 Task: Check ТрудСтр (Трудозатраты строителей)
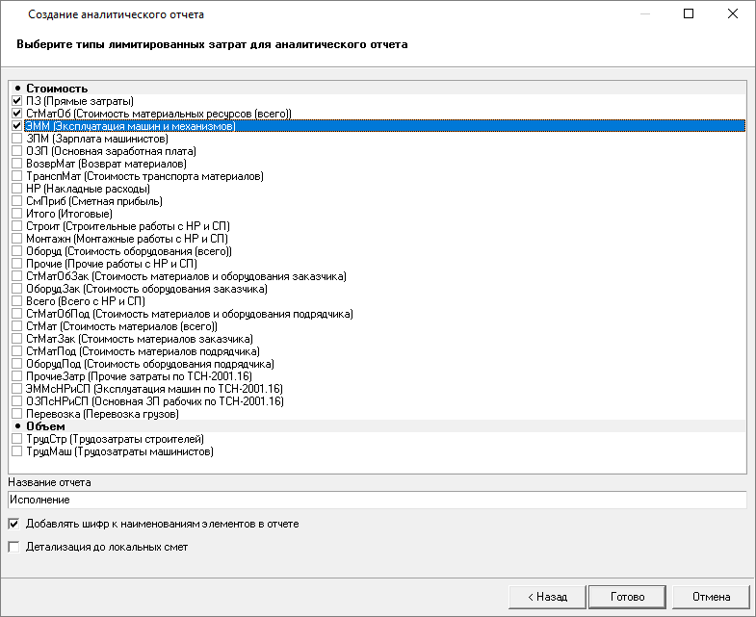16,439
